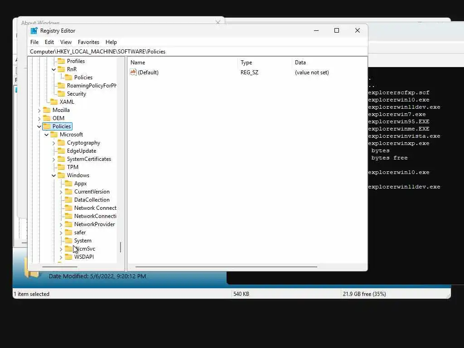Screen dimensions: 464x348
Task: Click the REG_SZ type cell
Action: click(250, 72)
